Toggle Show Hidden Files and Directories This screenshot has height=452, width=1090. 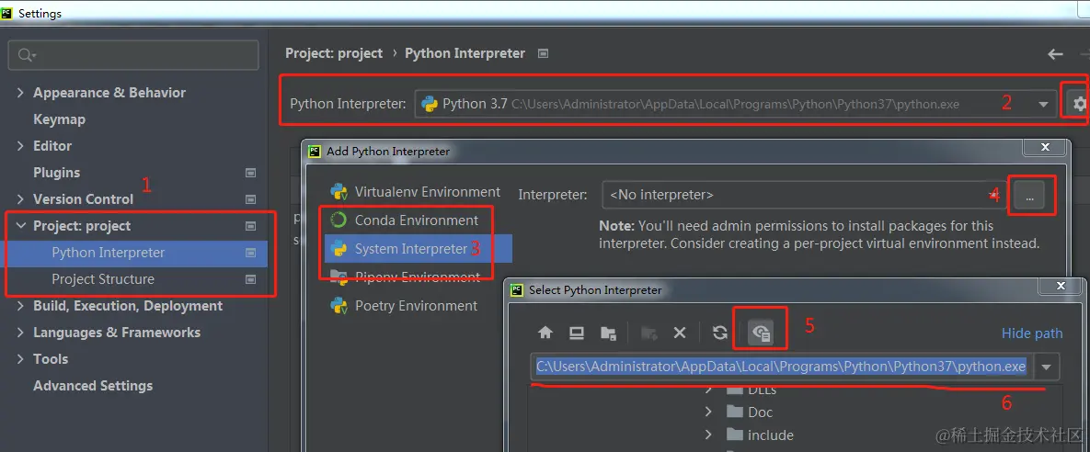760,333
